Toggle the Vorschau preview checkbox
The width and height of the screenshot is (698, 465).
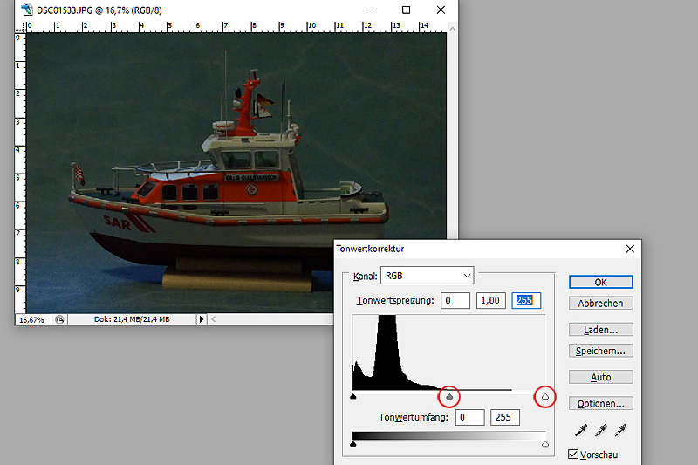pos(573,455)
